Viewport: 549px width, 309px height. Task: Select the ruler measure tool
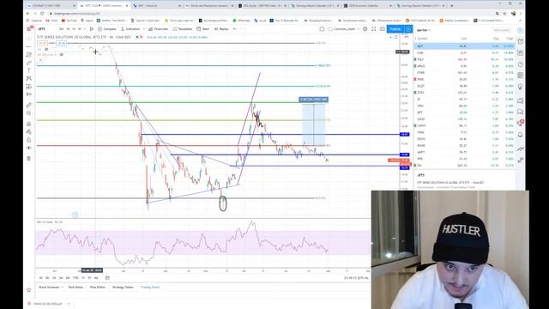28,105
